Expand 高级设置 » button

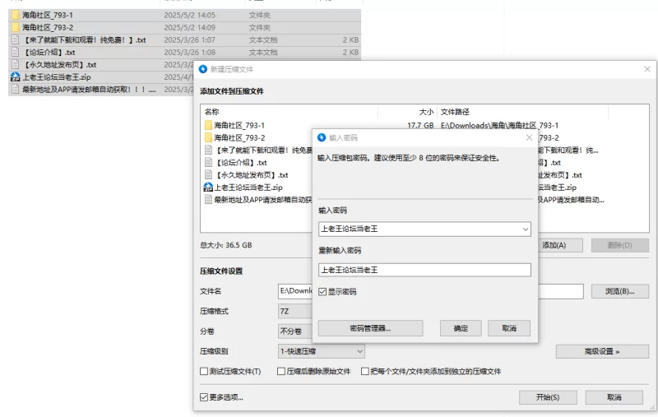[x=602, y=351]
